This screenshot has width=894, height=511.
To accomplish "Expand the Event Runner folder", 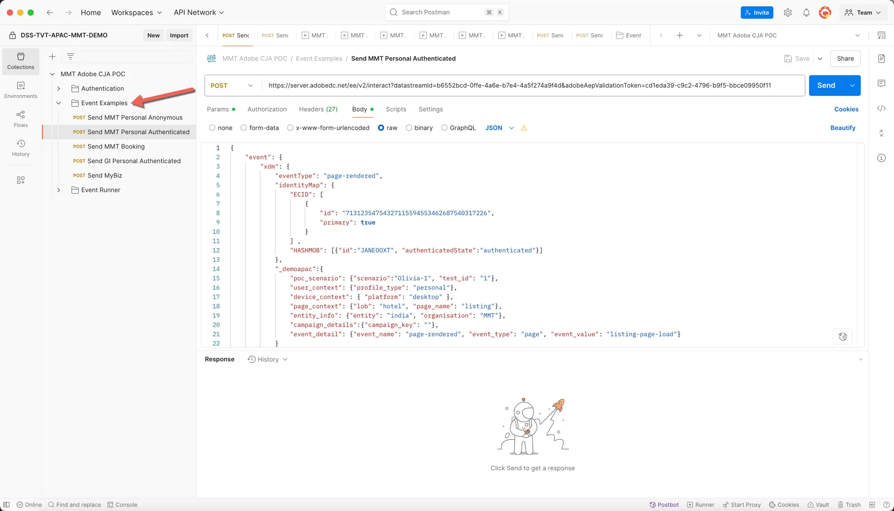I will 58,190.
